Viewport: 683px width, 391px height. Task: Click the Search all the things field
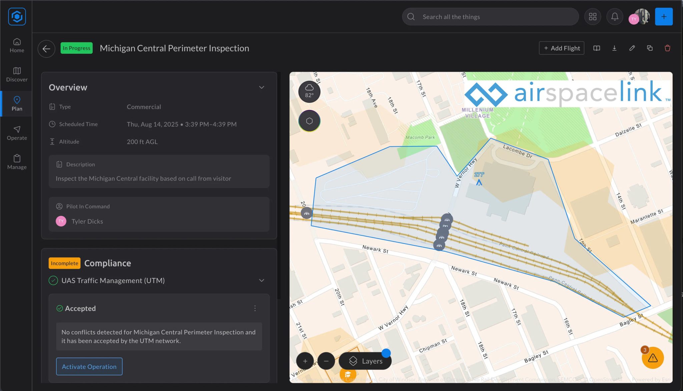pyautogui.click(x=490, y=16)
